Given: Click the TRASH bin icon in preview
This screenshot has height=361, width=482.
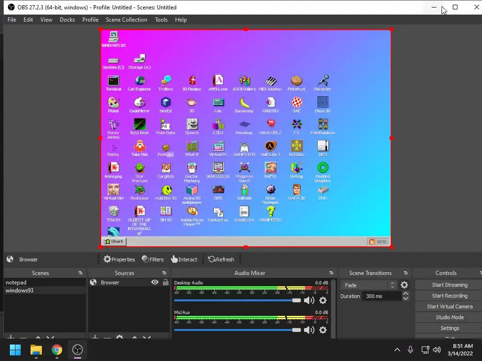Looking at the screenshot, I should point(113,212).
